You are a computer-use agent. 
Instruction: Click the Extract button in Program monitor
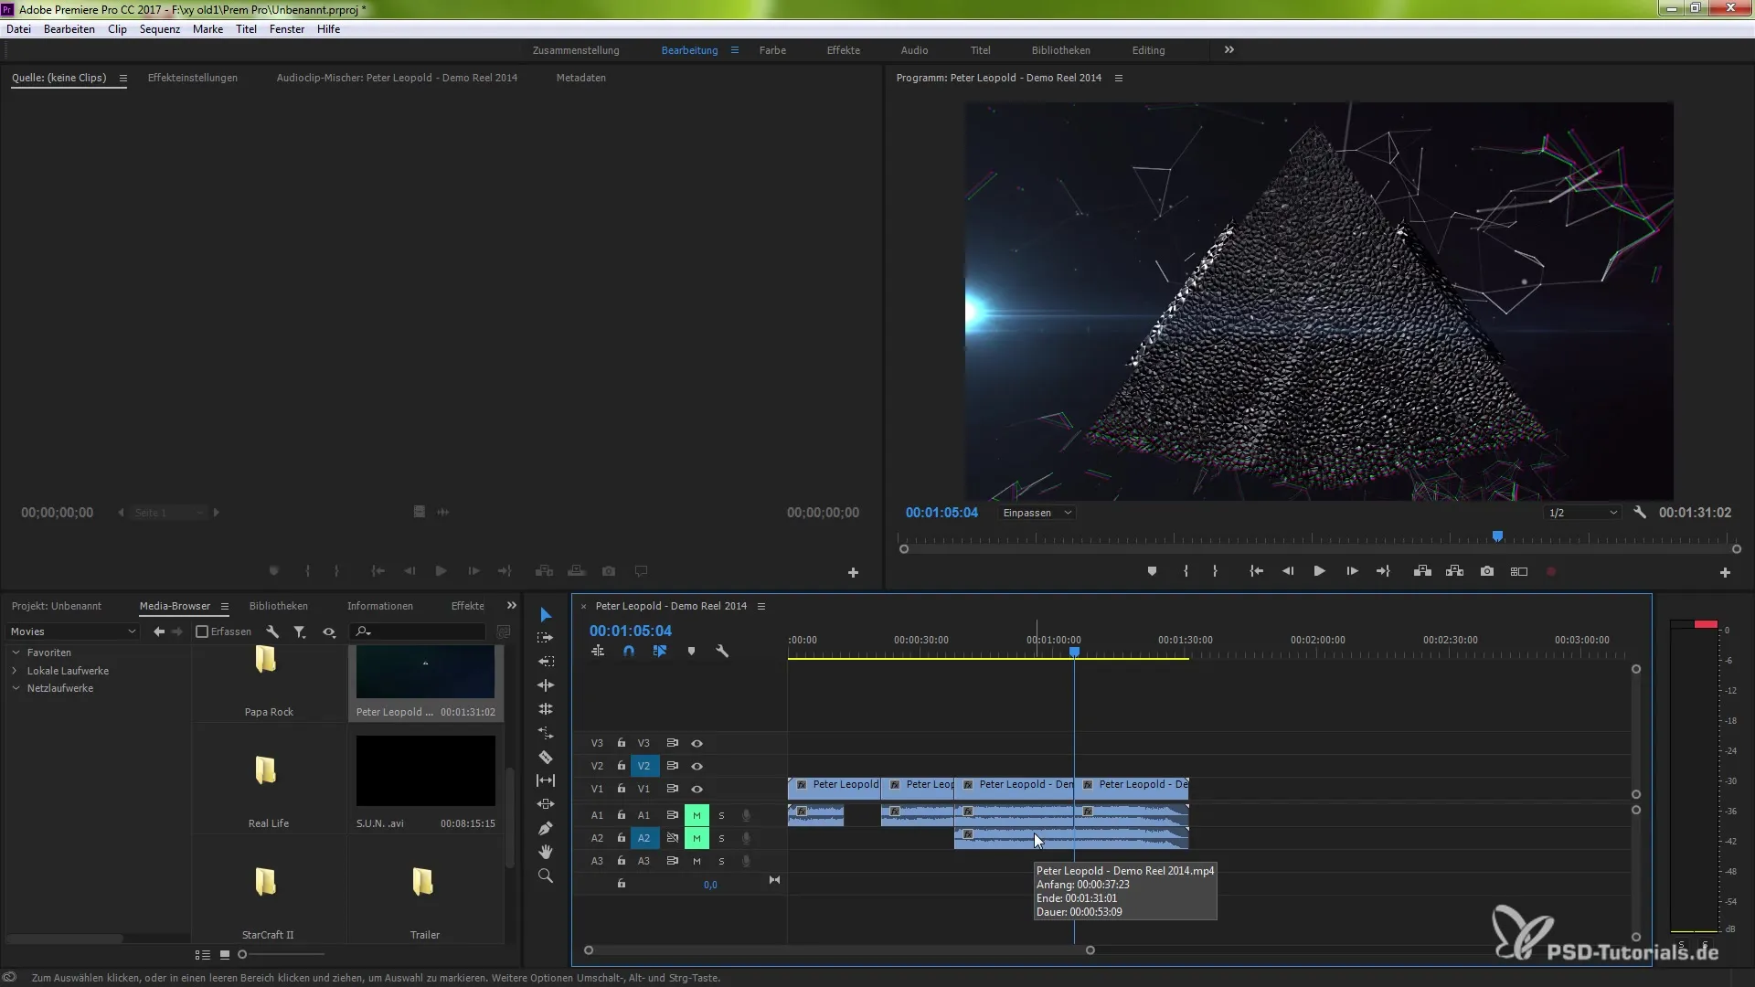click(1454, 571)
